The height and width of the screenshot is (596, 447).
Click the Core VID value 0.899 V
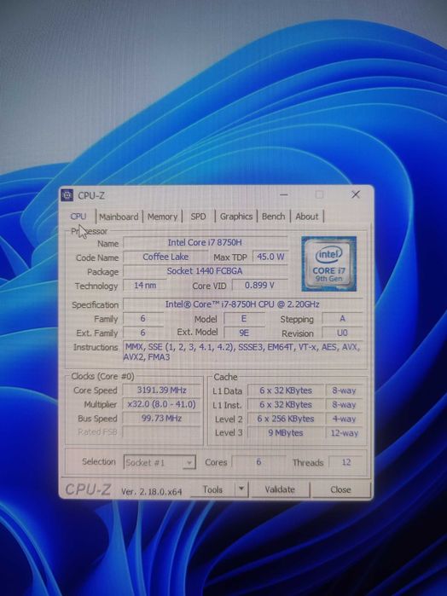(260, 286)
